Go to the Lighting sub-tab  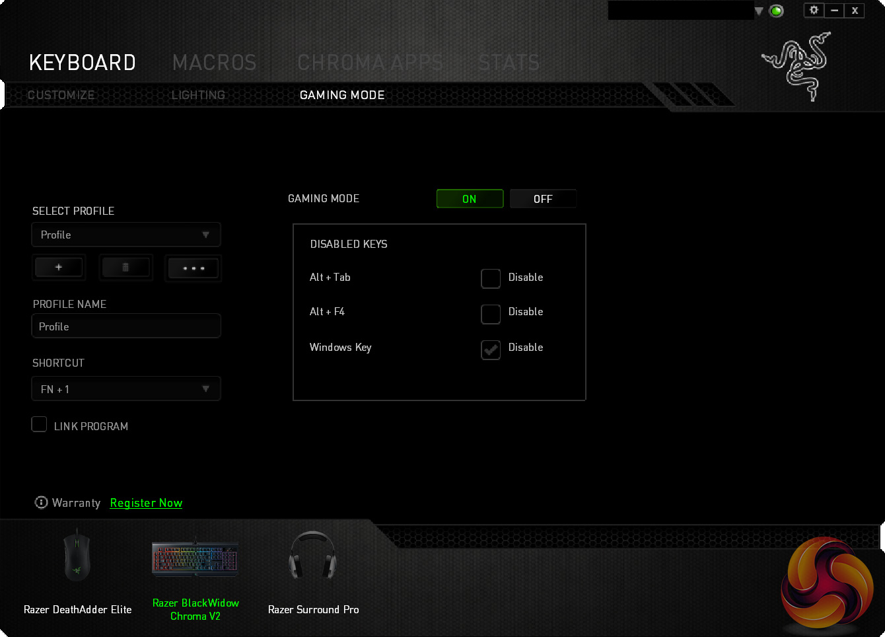198,95
